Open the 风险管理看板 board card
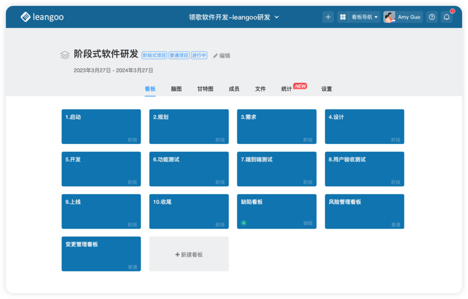The image size is (468, 299). tap(364, 211)
